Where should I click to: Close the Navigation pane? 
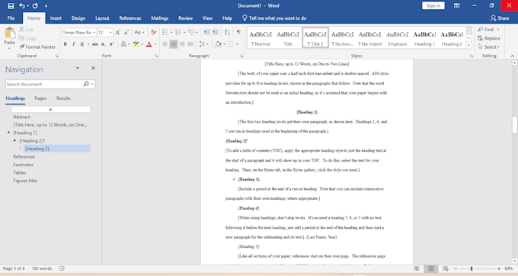[93, 68]
